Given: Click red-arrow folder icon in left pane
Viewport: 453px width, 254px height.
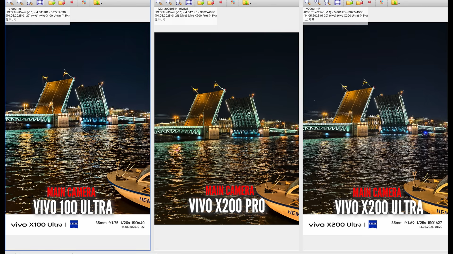Looking at the screenshot, I should [x=62, y=3].
